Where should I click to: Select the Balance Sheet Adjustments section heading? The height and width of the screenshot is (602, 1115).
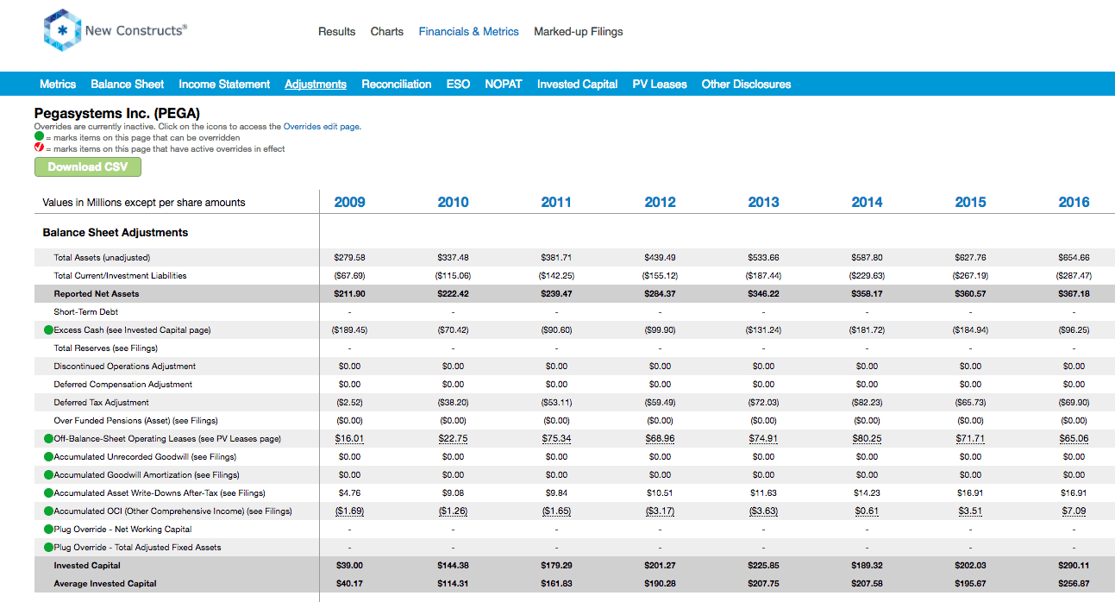pyautogui.click(x=116, y=233)
